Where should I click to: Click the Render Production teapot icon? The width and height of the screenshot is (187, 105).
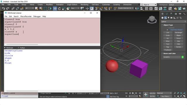pos(184,8)
